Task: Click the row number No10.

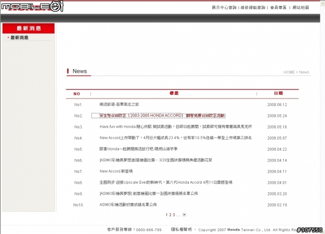Action: click(79, 205)
